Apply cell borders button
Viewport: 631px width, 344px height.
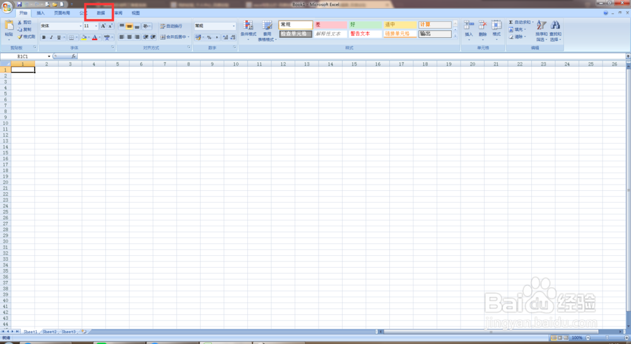pos(71,37)
